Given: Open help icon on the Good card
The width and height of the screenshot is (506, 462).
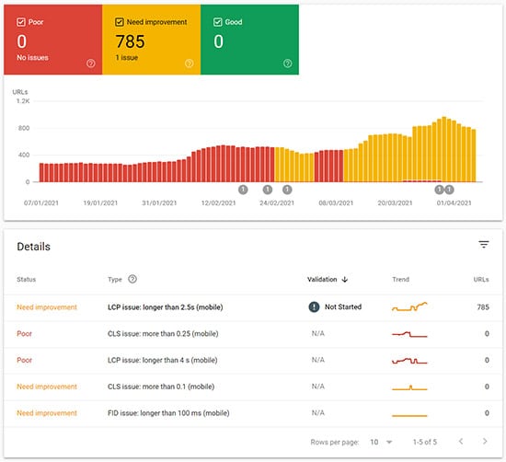Looking at the screenshot, I should pyautogui.click(x=288, y=64).
